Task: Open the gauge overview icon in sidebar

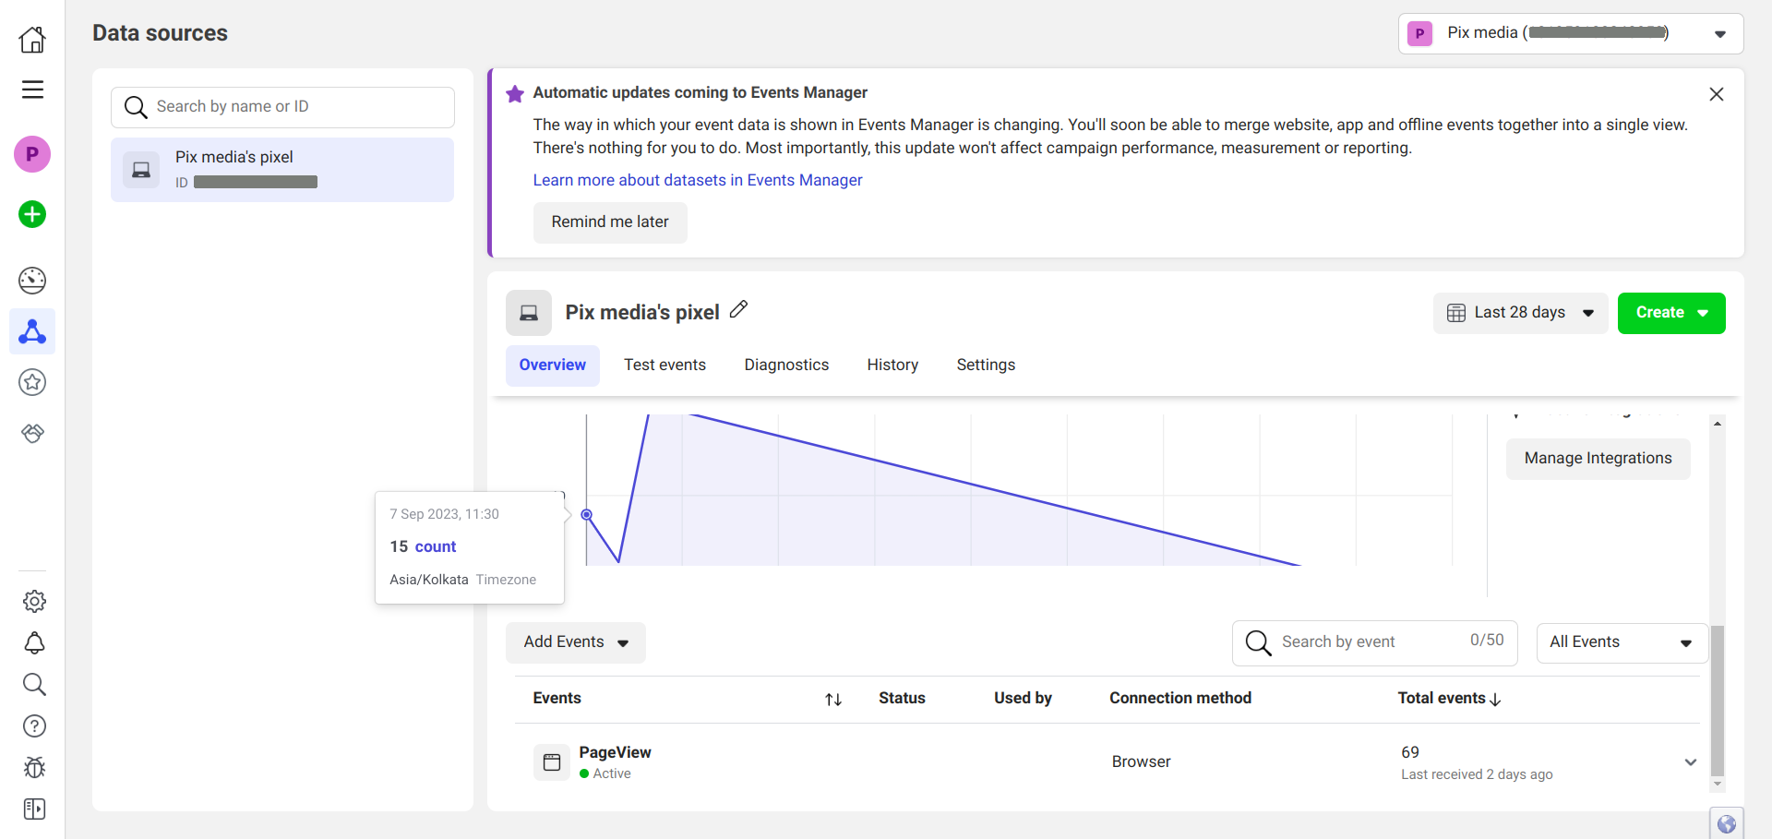Action: 32,281
